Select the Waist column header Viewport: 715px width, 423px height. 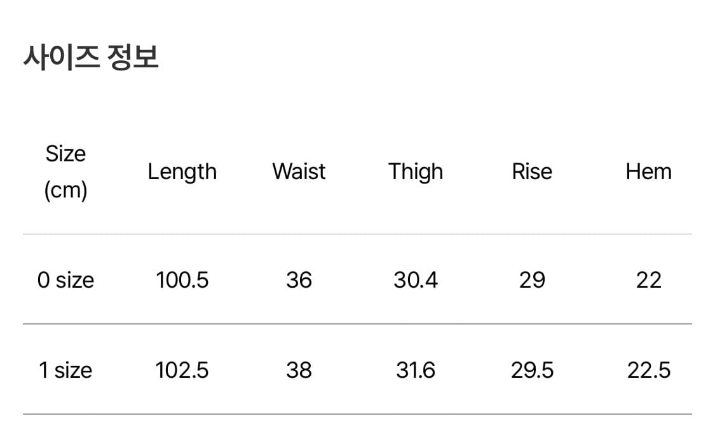point(299,171)
